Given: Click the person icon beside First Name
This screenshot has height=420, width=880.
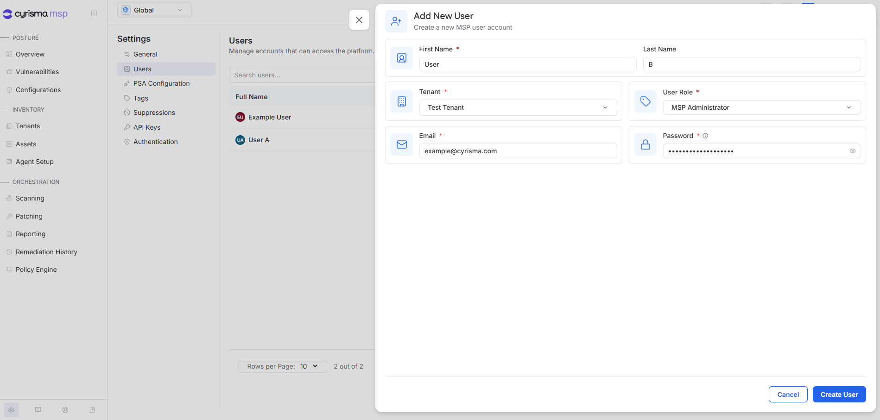Looking at the screenshot, I should (x=402, y=58).
